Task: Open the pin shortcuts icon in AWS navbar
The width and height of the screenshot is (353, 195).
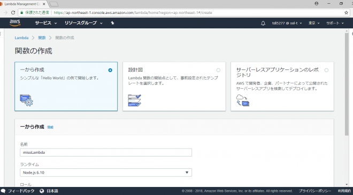Action: pos(112,23)
